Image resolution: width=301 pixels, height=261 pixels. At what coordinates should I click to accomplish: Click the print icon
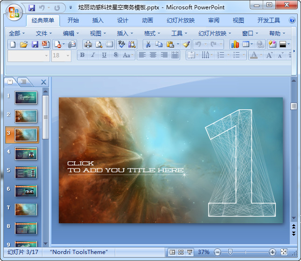pyautogui.click(x=88, y=44)
